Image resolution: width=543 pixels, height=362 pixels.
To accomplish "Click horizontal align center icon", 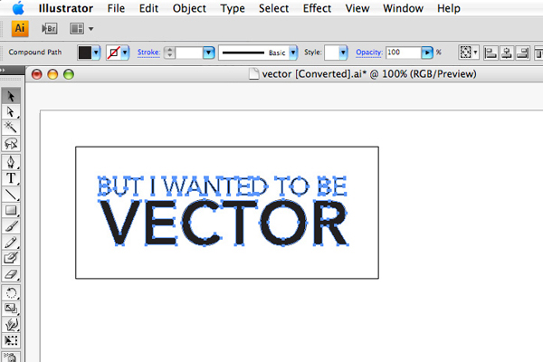I will point(507,52).
